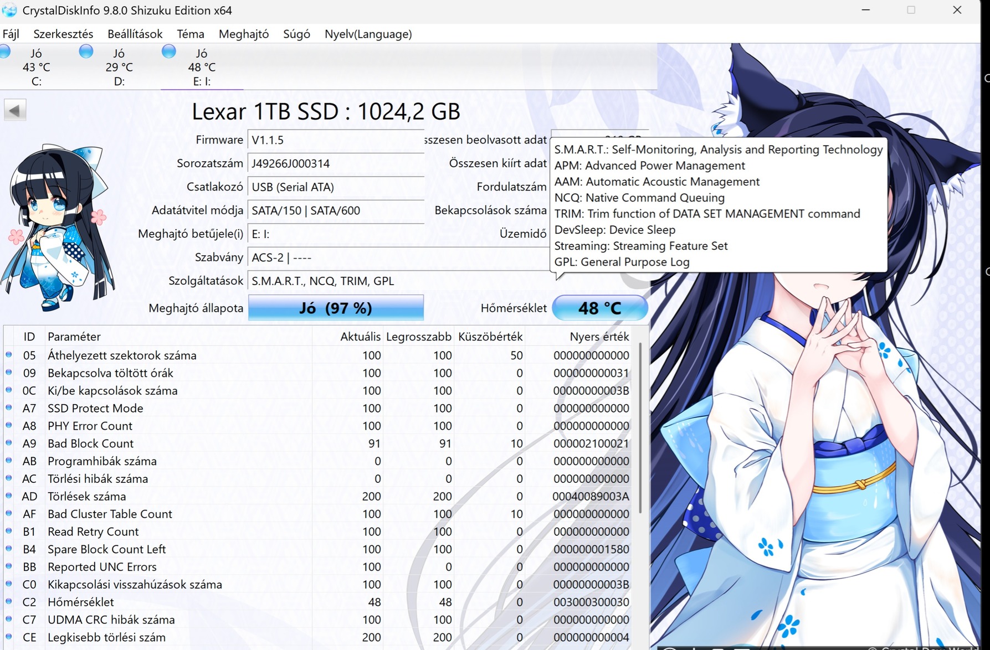Screen dimensions: 990x650
Task: Open the Meghajtó menu
Action: click(x=244, y=34)
